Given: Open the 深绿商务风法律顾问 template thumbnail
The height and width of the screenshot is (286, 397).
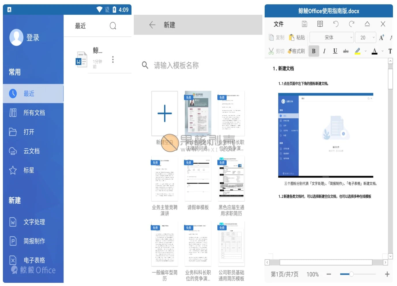Looking at the screenshot, I should (198, 113).
